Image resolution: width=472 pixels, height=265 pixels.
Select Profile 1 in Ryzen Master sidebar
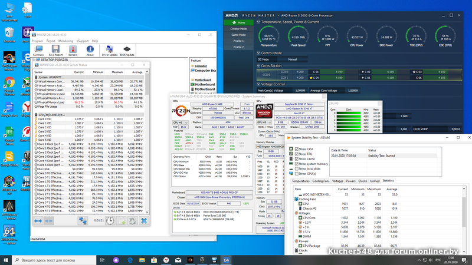point(238,41)
